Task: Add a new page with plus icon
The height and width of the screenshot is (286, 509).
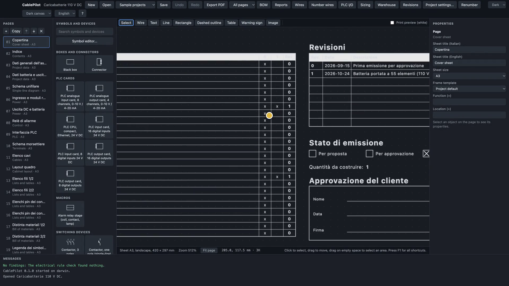Action: [6, 31]
